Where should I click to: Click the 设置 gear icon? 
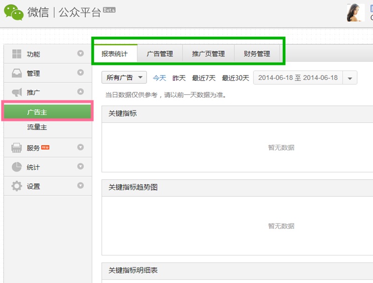click(17, 186)
